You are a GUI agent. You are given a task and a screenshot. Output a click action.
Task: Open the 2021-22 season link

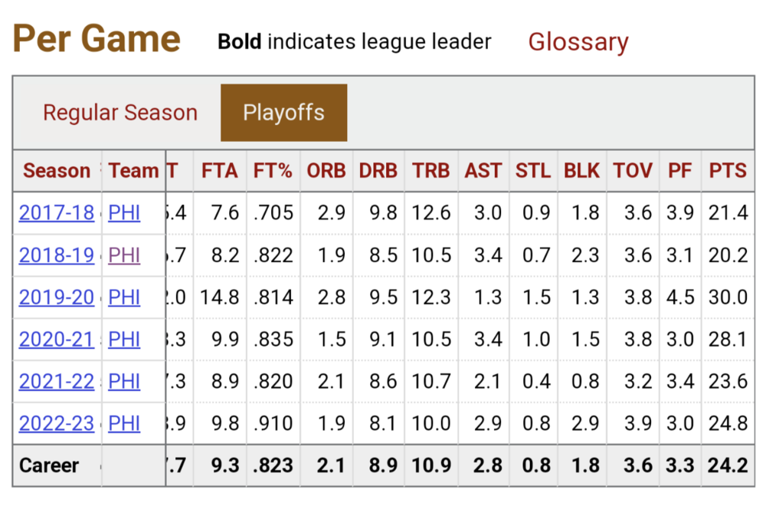click(57, 381)
